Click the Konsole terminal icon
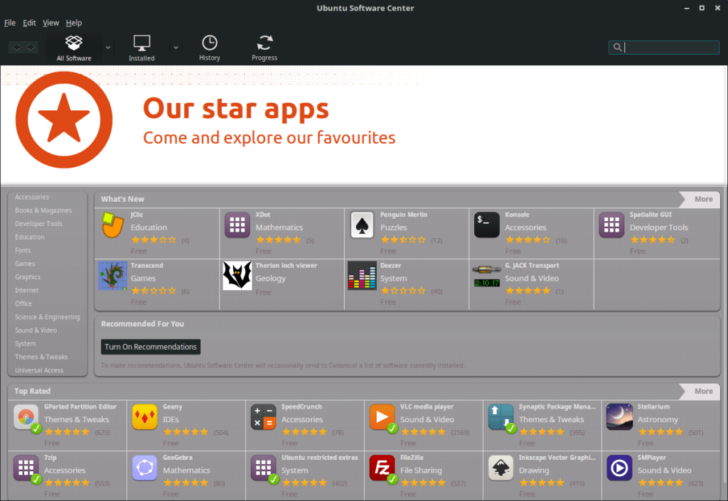The image size is (728, 501). tap(486, 225)
